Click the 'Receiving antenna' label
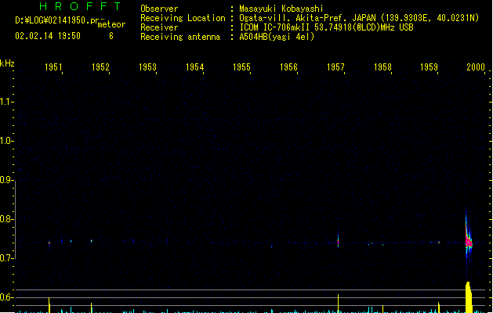The height and width of the screenshot is (313, 493). (180, 37)
